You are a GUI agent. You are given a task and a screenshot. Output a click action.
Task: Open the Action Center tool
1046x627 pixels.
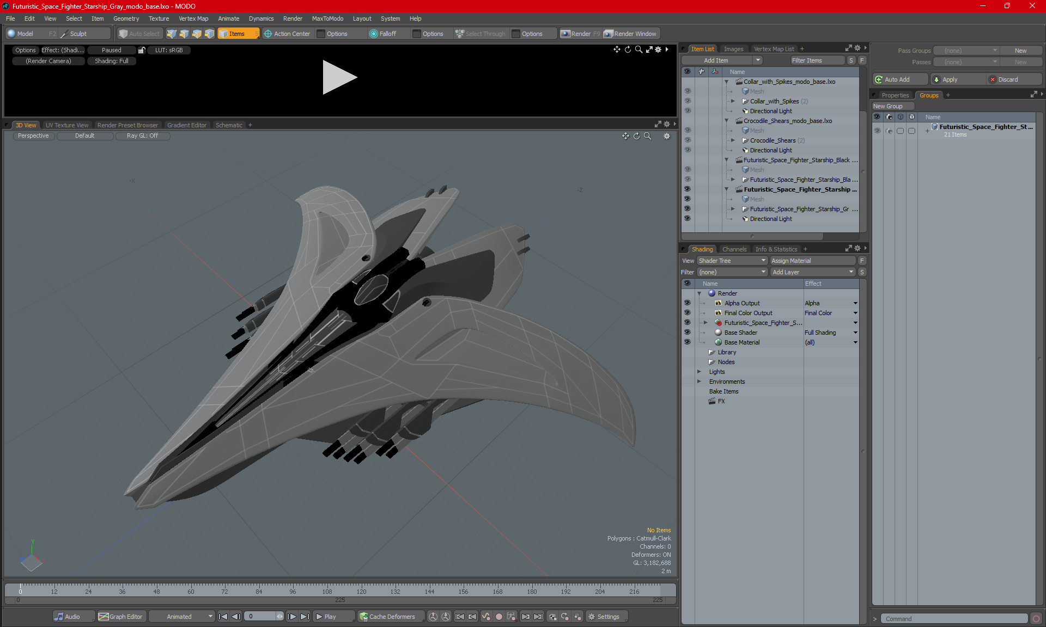(287, 34)
